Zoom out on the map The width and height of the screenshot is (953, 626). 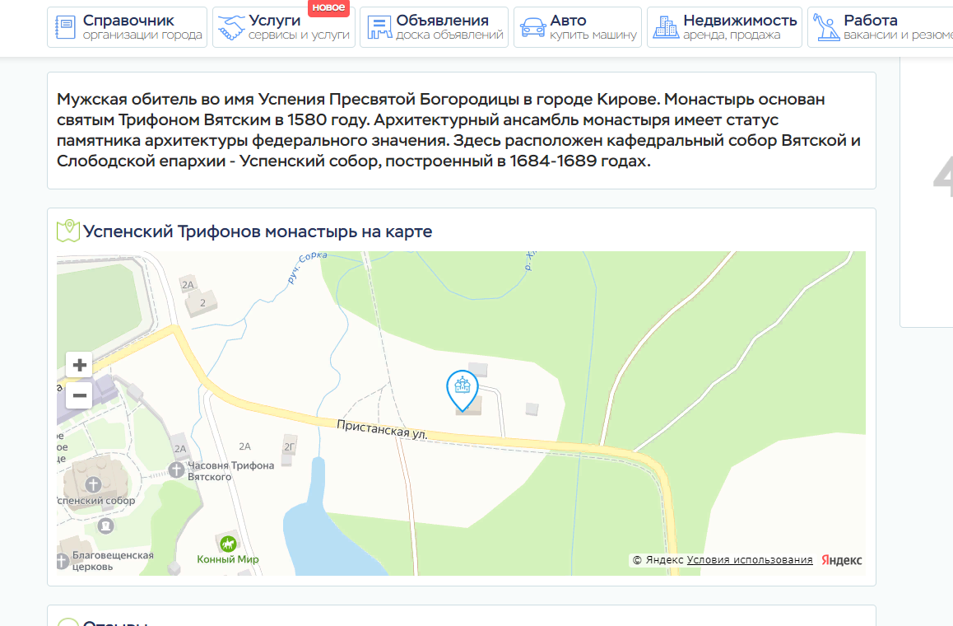(80, 395)
